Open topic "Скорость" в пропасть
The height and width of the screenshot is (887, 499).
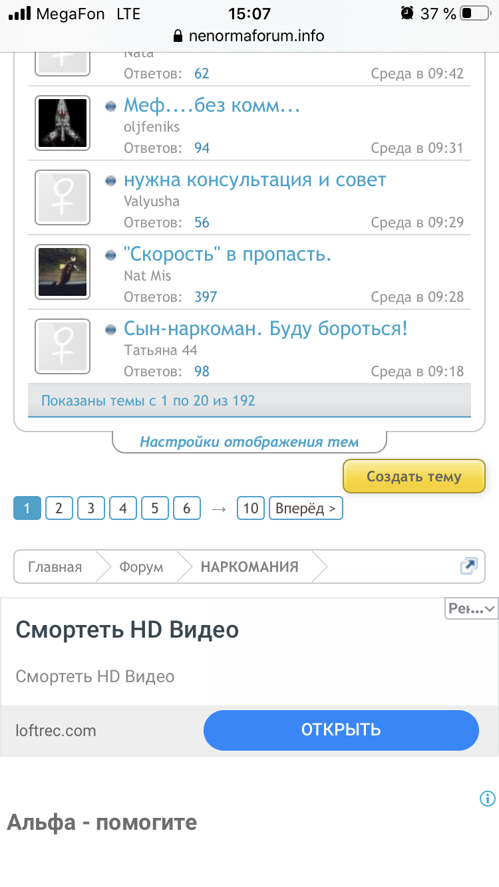pos(228,255)
